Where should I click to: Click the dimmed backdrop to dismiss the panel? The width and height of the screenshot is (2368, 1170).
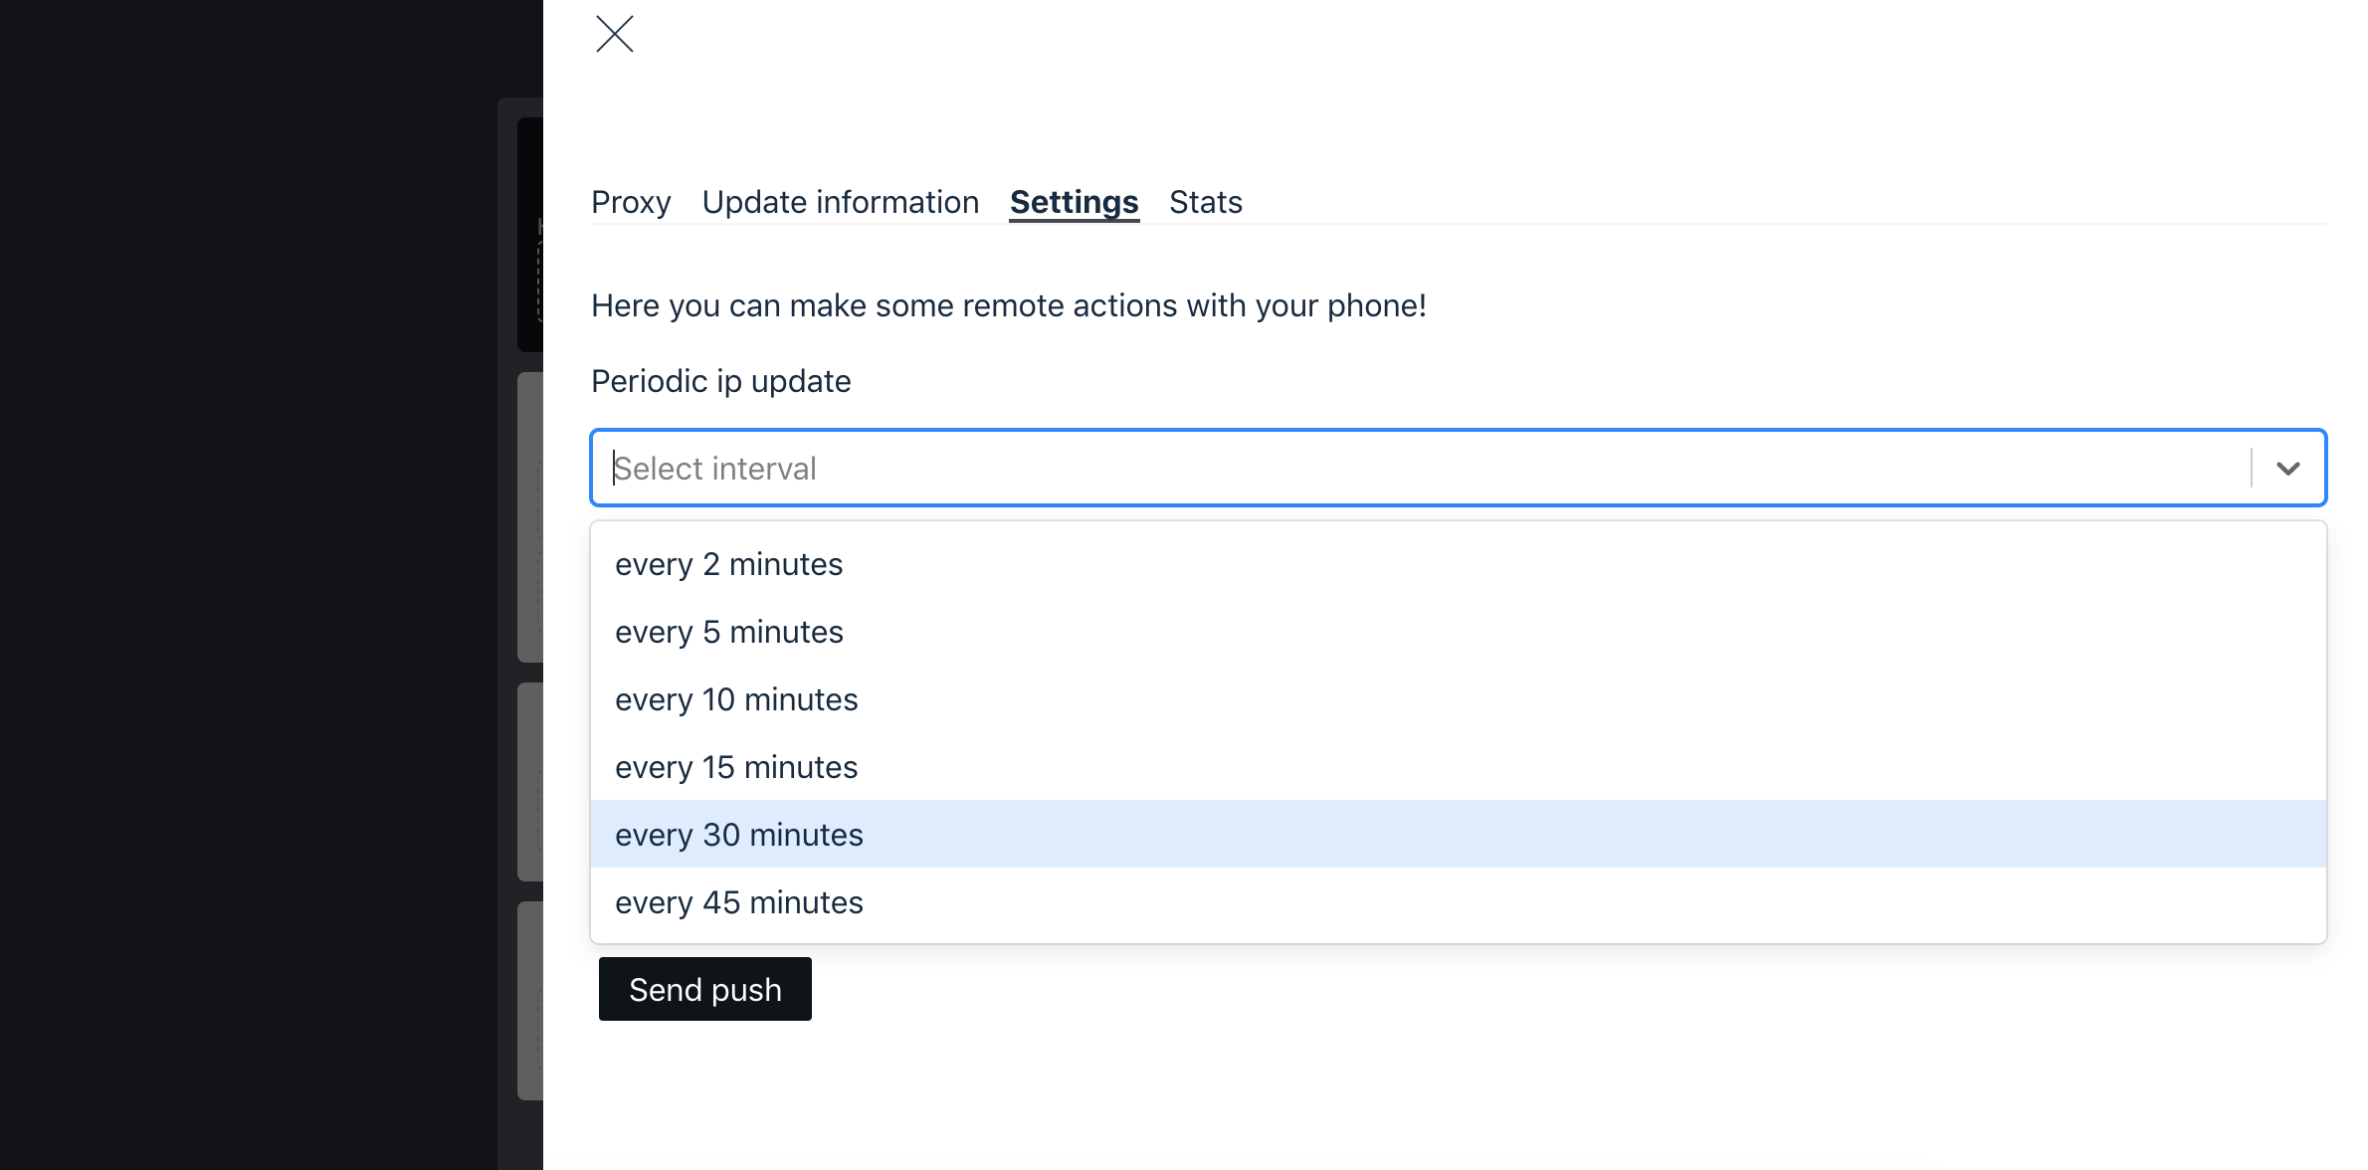pyautogui.click(x=249, y=597)
